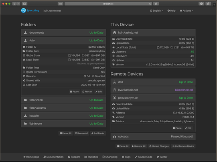Click the Add Folder button
Image resolution: width=217 pixels, height=162 pixels.
98,134
